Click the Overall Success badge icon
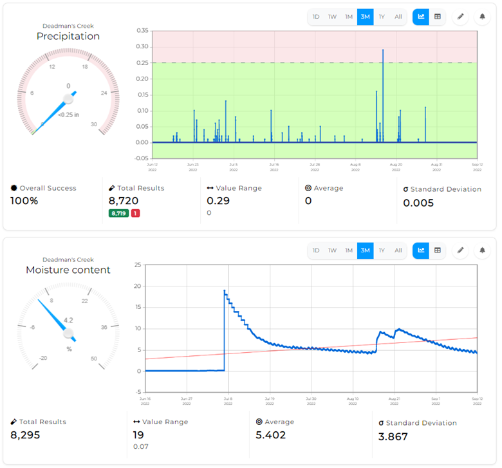 tap(14, 188)
